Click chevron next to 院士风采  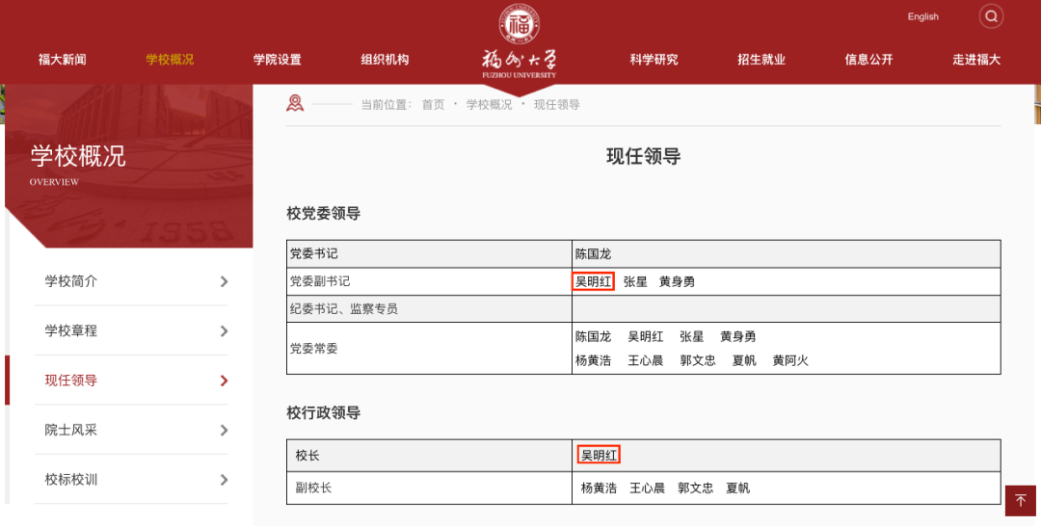(224, 431)
